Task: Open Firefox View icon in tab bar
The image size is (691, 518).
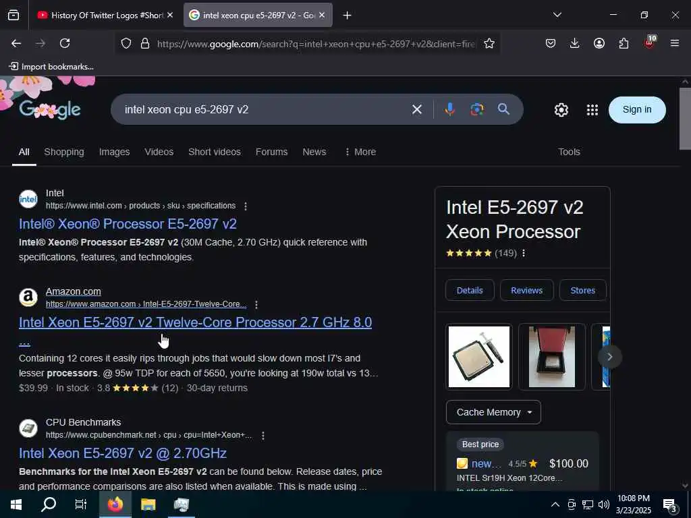Action: [x=13, y=15]
